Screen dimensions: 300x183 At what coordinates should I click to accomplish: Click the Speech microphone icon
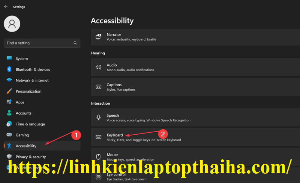(99, 117)
